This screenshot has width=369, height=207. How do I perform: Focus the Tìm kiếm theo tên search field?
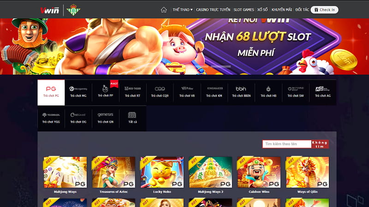(x=286, y=144)
